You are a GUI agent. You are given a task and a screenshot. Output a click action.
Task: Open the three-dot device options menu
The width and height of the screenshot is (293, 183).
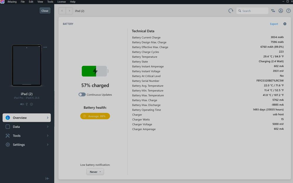pos(45,47)
